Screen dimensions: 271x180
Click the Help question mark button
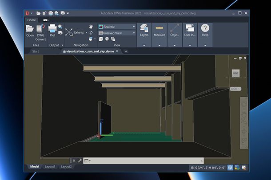pyautogui.click(x=205, y=30)
